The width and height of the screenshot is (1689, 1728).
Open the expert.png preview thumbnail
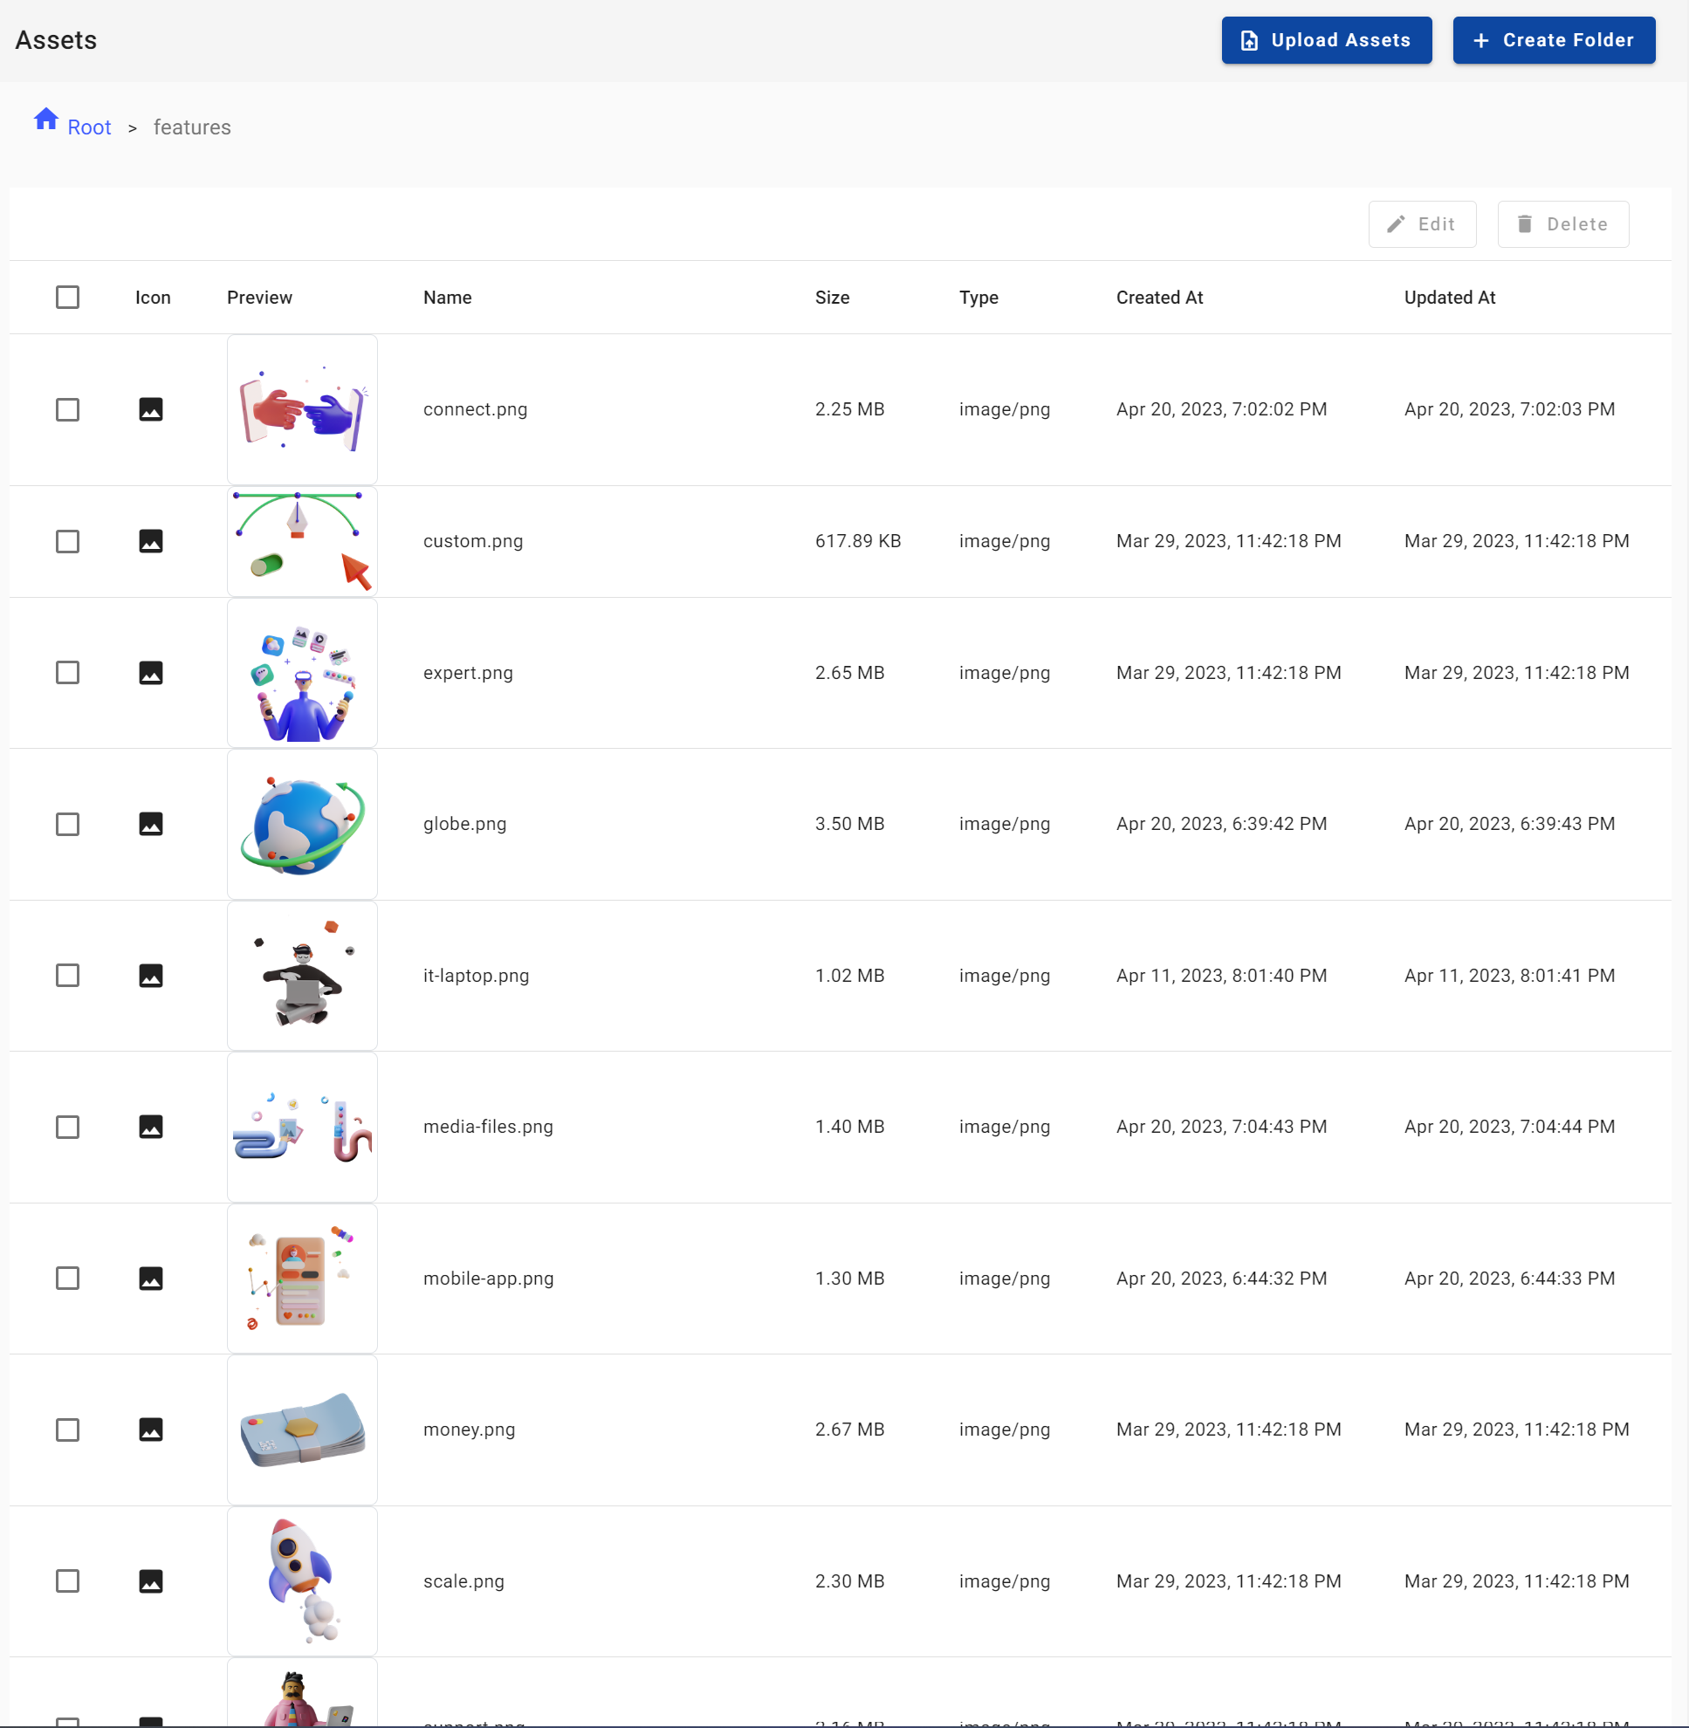(303, 672)
